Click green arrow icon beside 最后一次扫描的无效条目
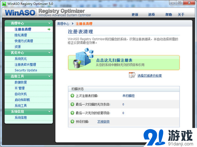Viewport: 197px width, 147px height. pos(72,104)
